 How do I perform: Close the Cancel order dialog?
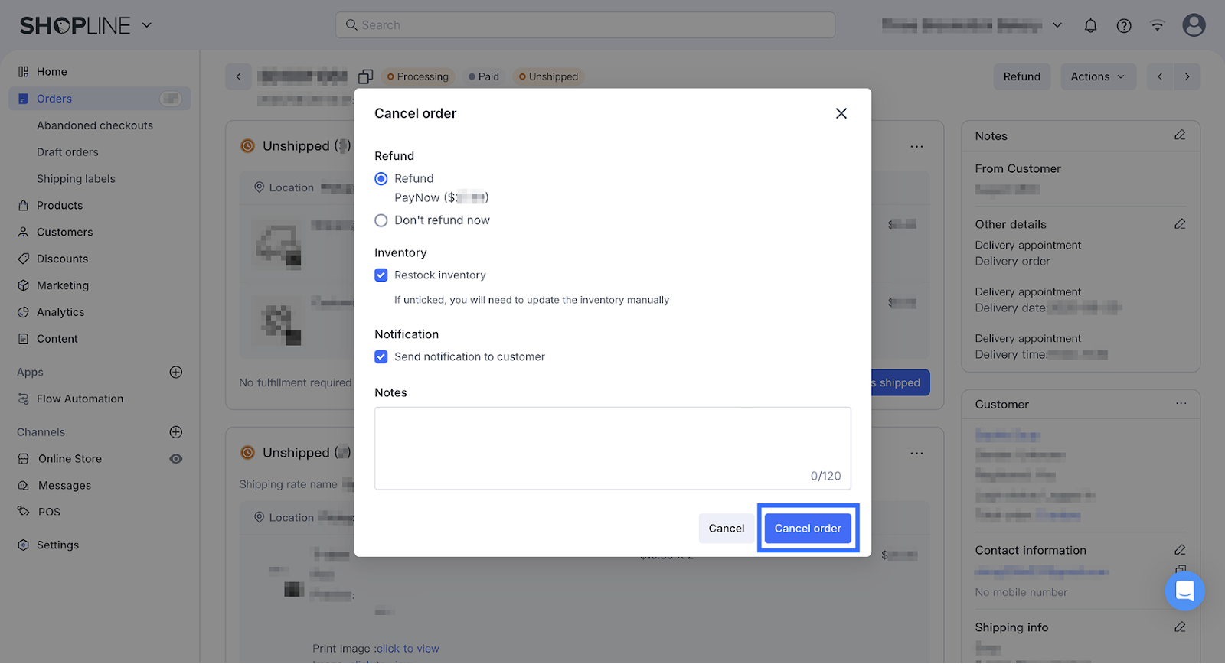841,113
